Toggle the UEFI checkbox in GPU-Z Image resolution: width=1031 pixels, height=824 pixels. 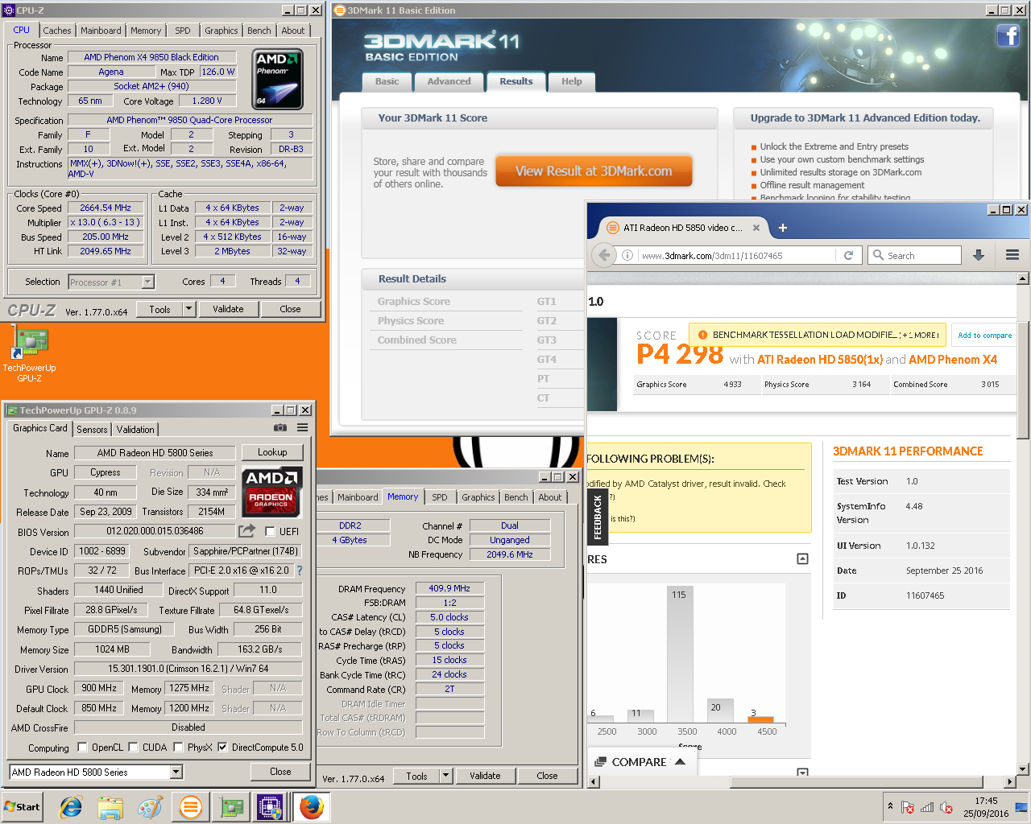click(269, 531)
